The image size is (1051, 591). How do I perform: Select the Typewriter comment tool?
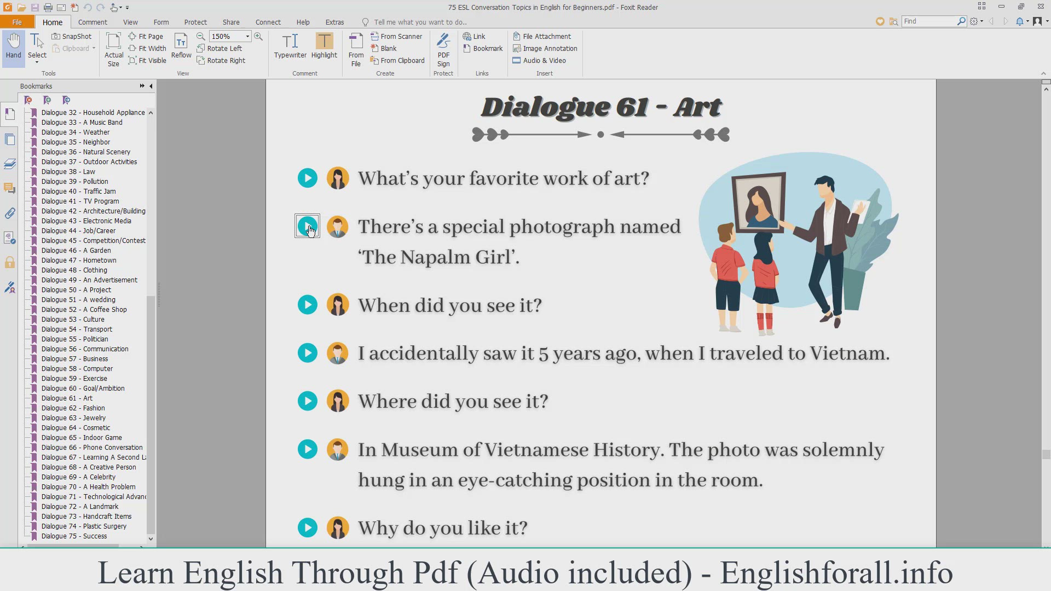coord(290,46)
